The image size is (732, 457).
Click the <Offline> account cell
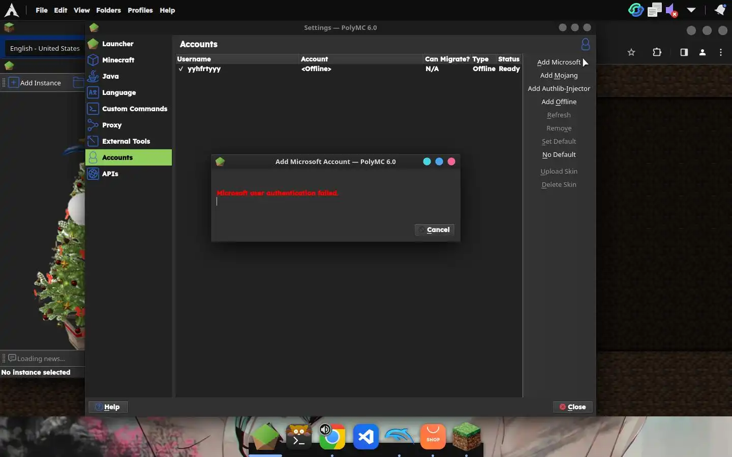pos(316,69)
